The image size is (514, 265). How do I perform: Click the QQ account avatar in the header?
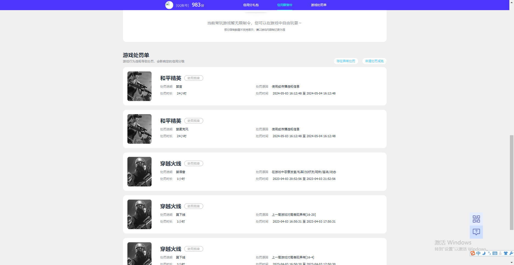[169, 5]
